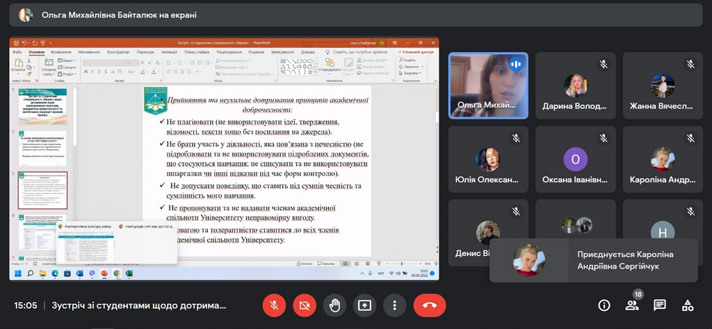This screenshot has height=329, width=712.
Task: Open the chat panel with everyone
Action: pos(660,305)
